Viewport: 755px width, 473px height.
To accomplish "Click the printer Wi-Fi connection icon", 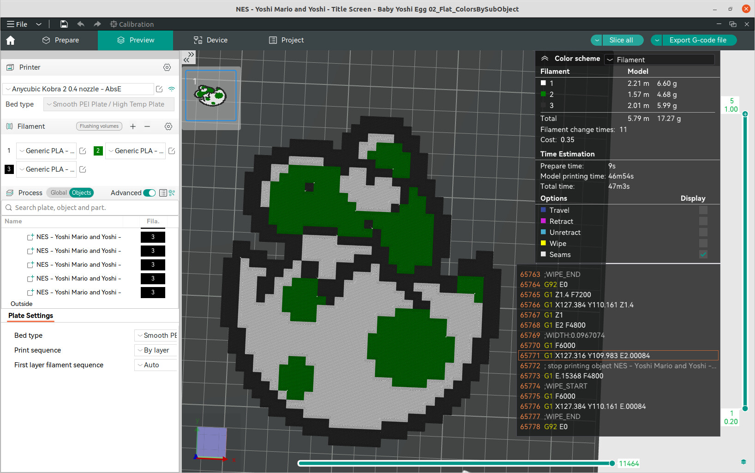I will click(172, 89).
